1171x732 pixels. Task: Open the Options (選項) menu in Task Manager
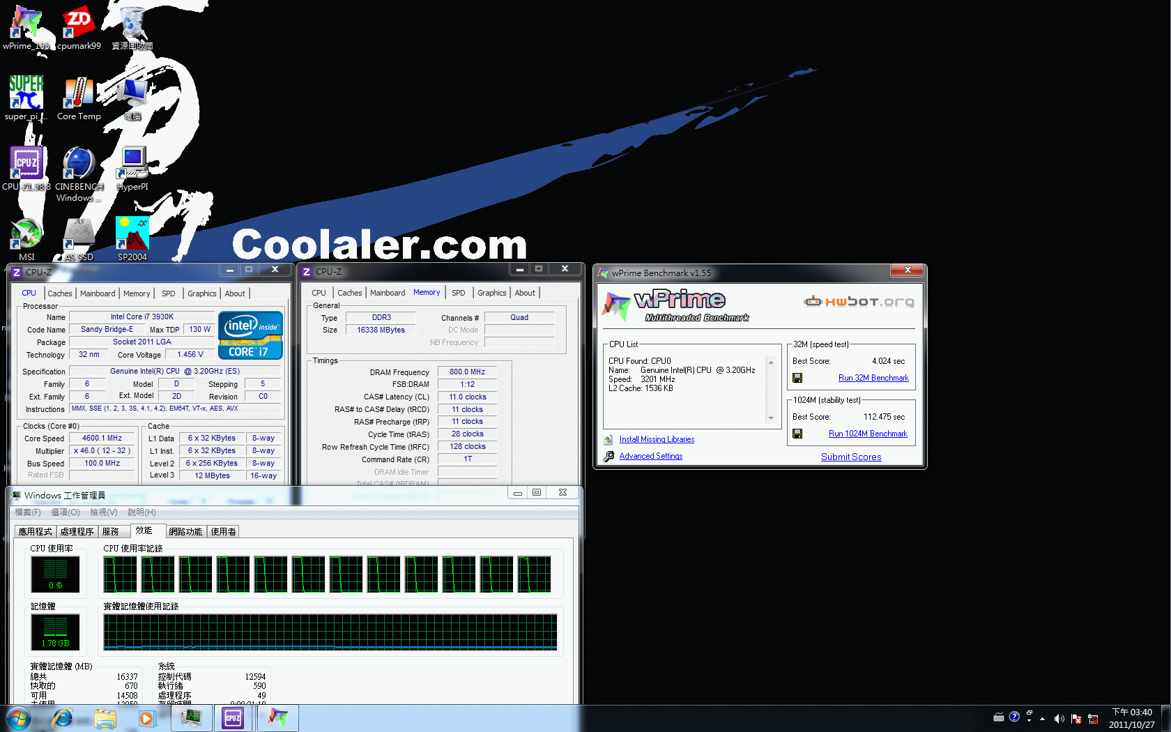point(66,512)
